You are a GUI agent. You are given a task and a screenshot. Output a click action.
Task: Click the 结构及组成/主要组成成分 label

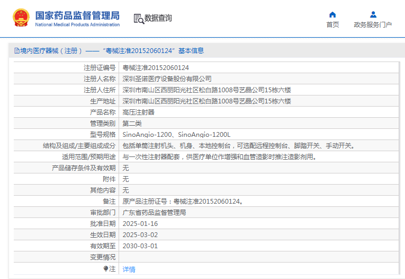79,146
